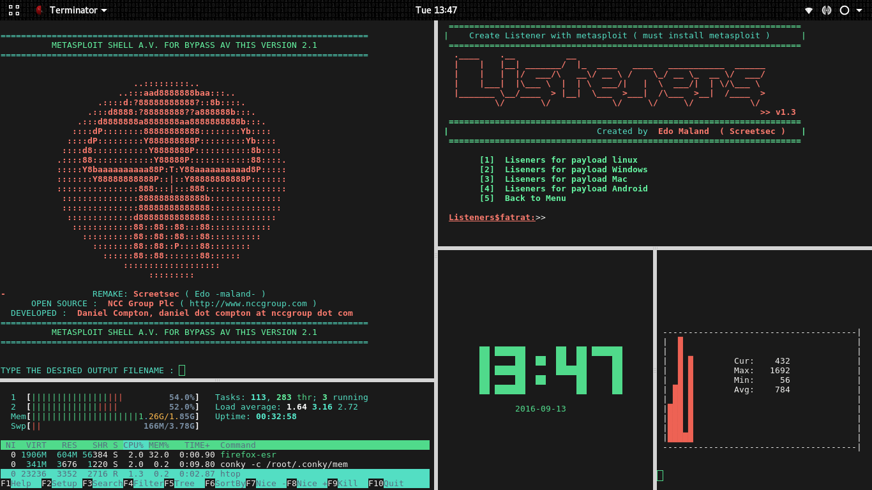
Task: Open the Activities overview grid icon
Action: 14,10
